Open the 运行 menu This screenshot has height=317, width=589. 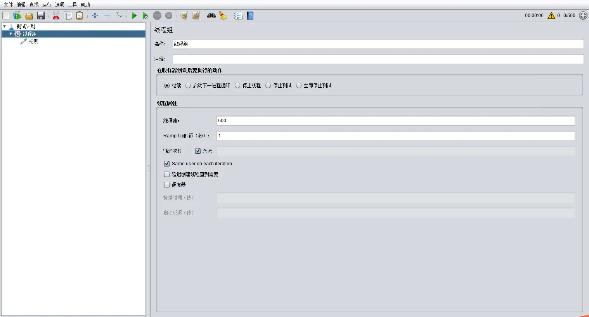[x=47, y=5]
